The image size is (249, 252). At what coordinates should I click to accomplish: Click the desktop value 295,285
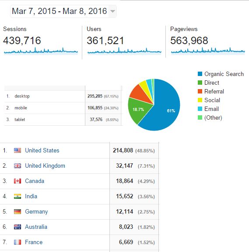pos(95,96)
